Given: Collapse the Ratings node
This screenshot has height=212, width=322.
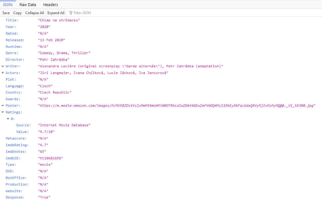Looking at the screenshot, I should (3, 112).
